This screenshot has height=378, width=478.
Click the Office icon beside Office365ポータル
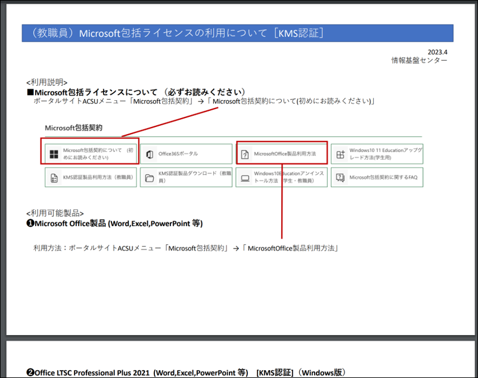coord(150,154)
